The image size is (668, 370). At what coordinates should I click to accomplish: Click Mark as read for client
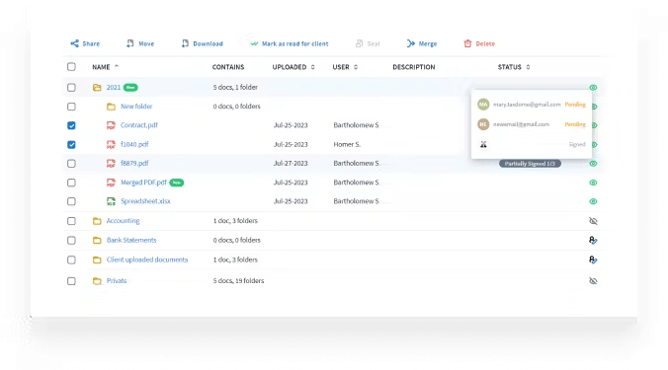pyautogui.click(x=290, y=43)
